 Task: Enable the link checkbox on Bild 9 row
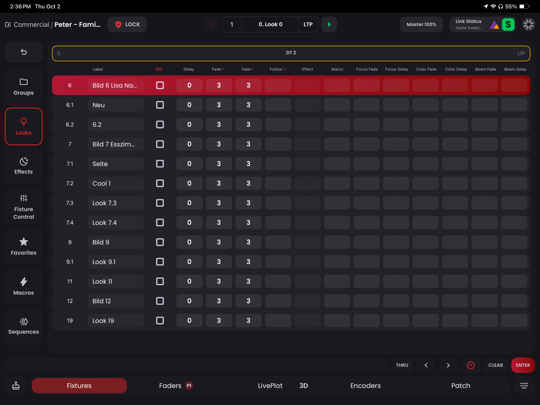click(x=160, y=242)
